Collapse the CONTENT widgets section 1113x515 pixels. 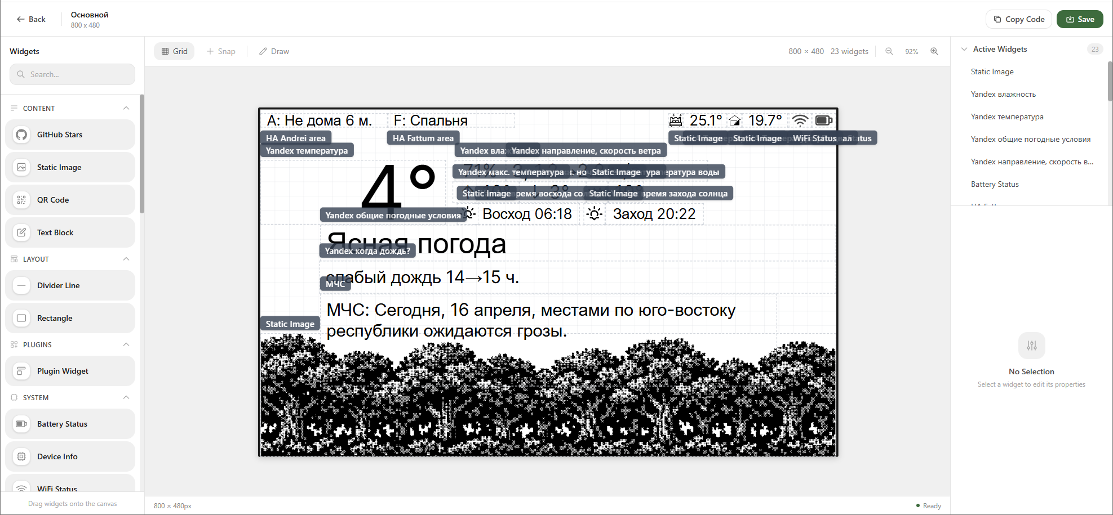(126, 108)
